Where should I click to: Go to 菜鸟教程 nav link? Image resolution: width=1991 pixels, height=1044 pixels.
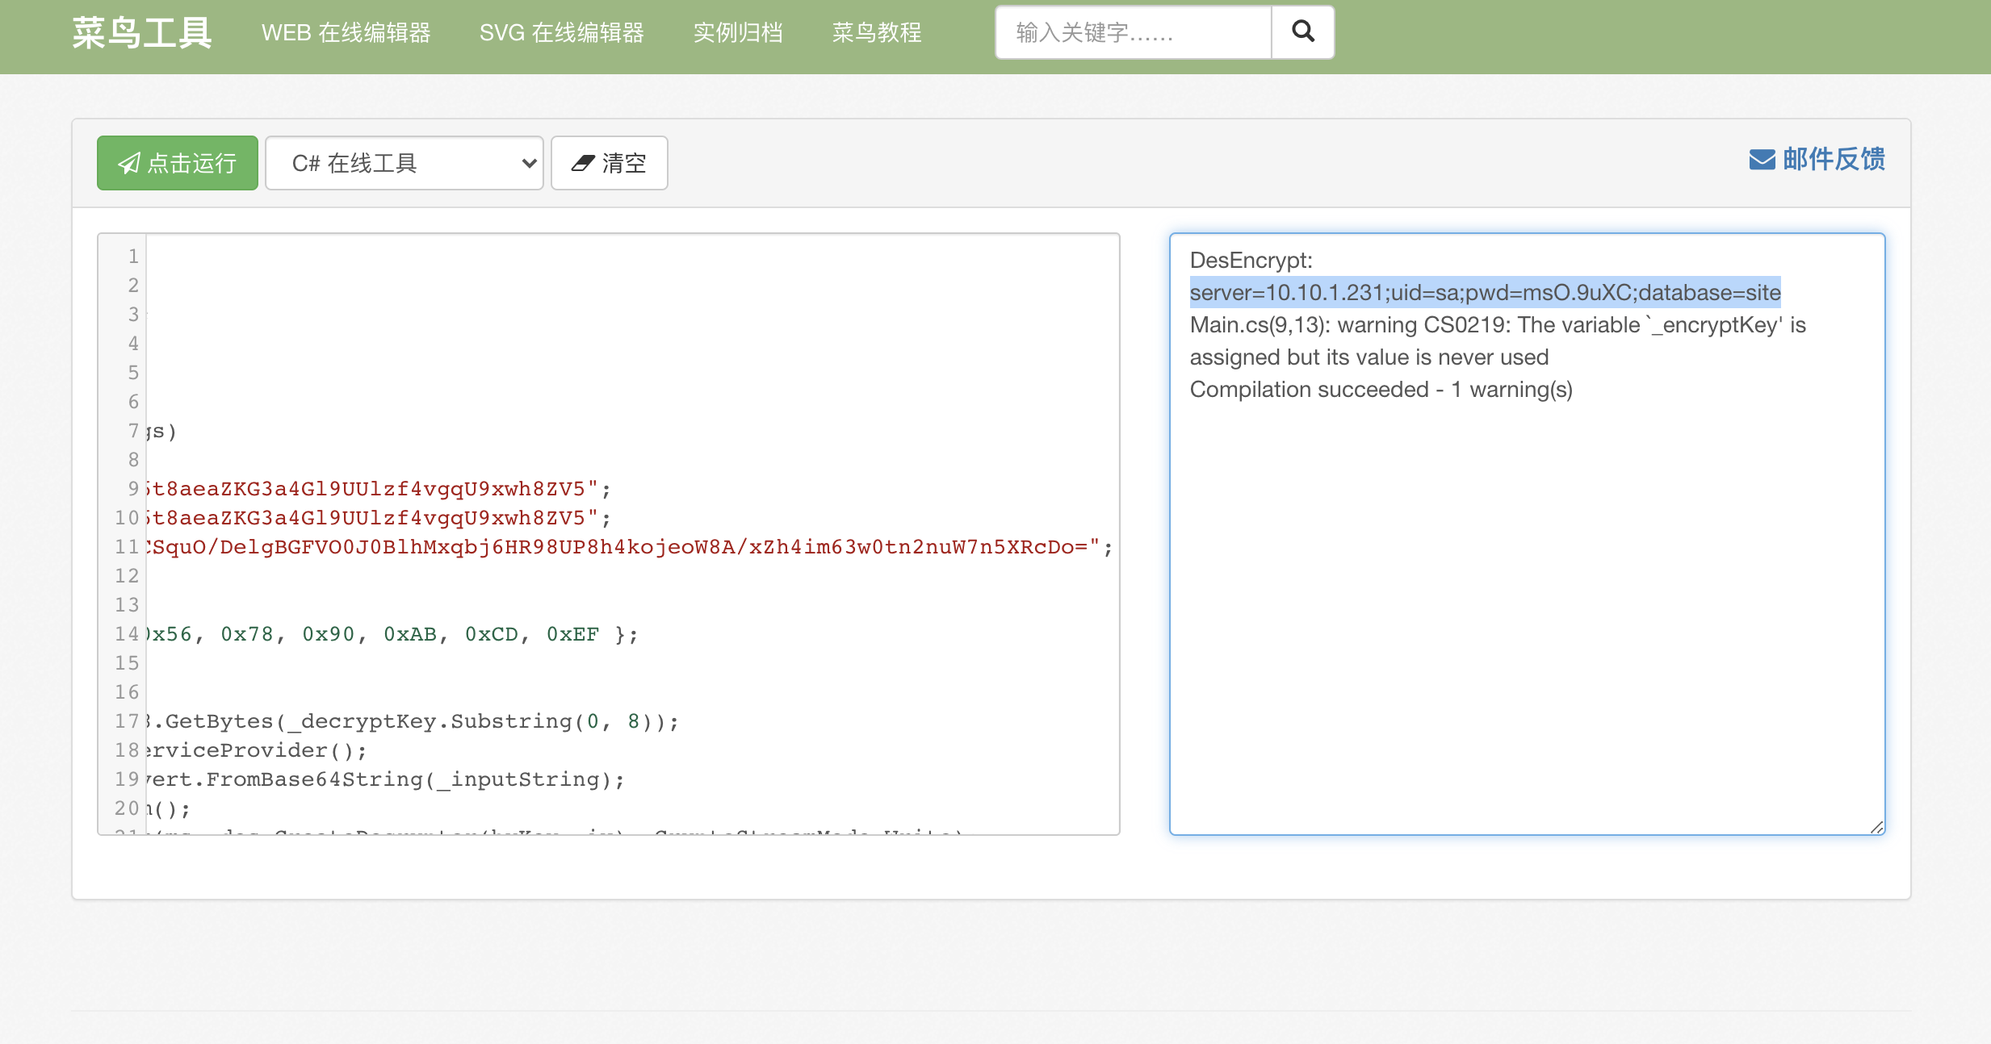click(877, 33)
